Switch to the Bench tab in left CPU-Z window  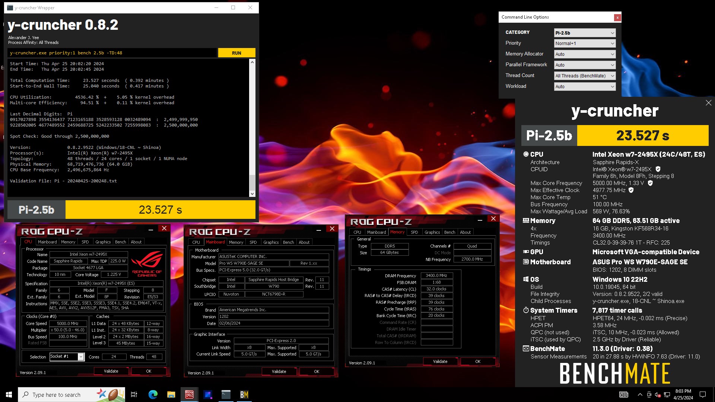[120, 242]
